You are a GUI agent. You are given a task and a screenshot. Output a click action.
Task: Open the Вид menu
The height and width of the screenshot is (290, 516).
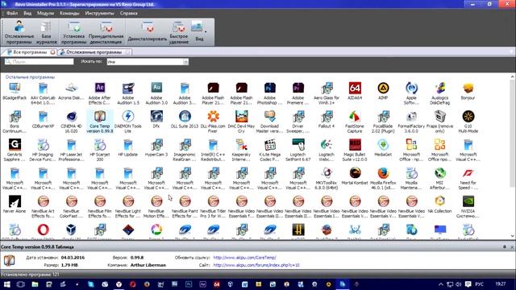click(27, 14)
